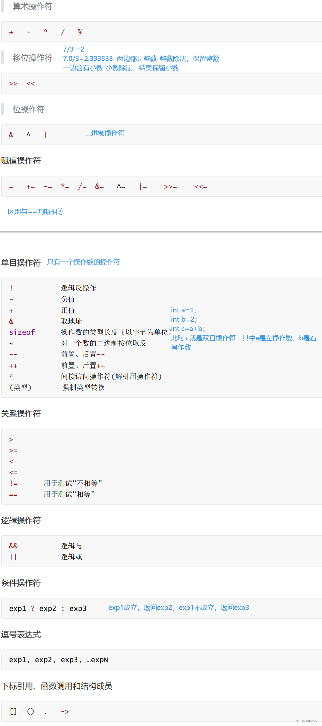The image size is (322, 726).
Task: Click the blue note 7.0/3=2.333333
Action: click(88, 59)
